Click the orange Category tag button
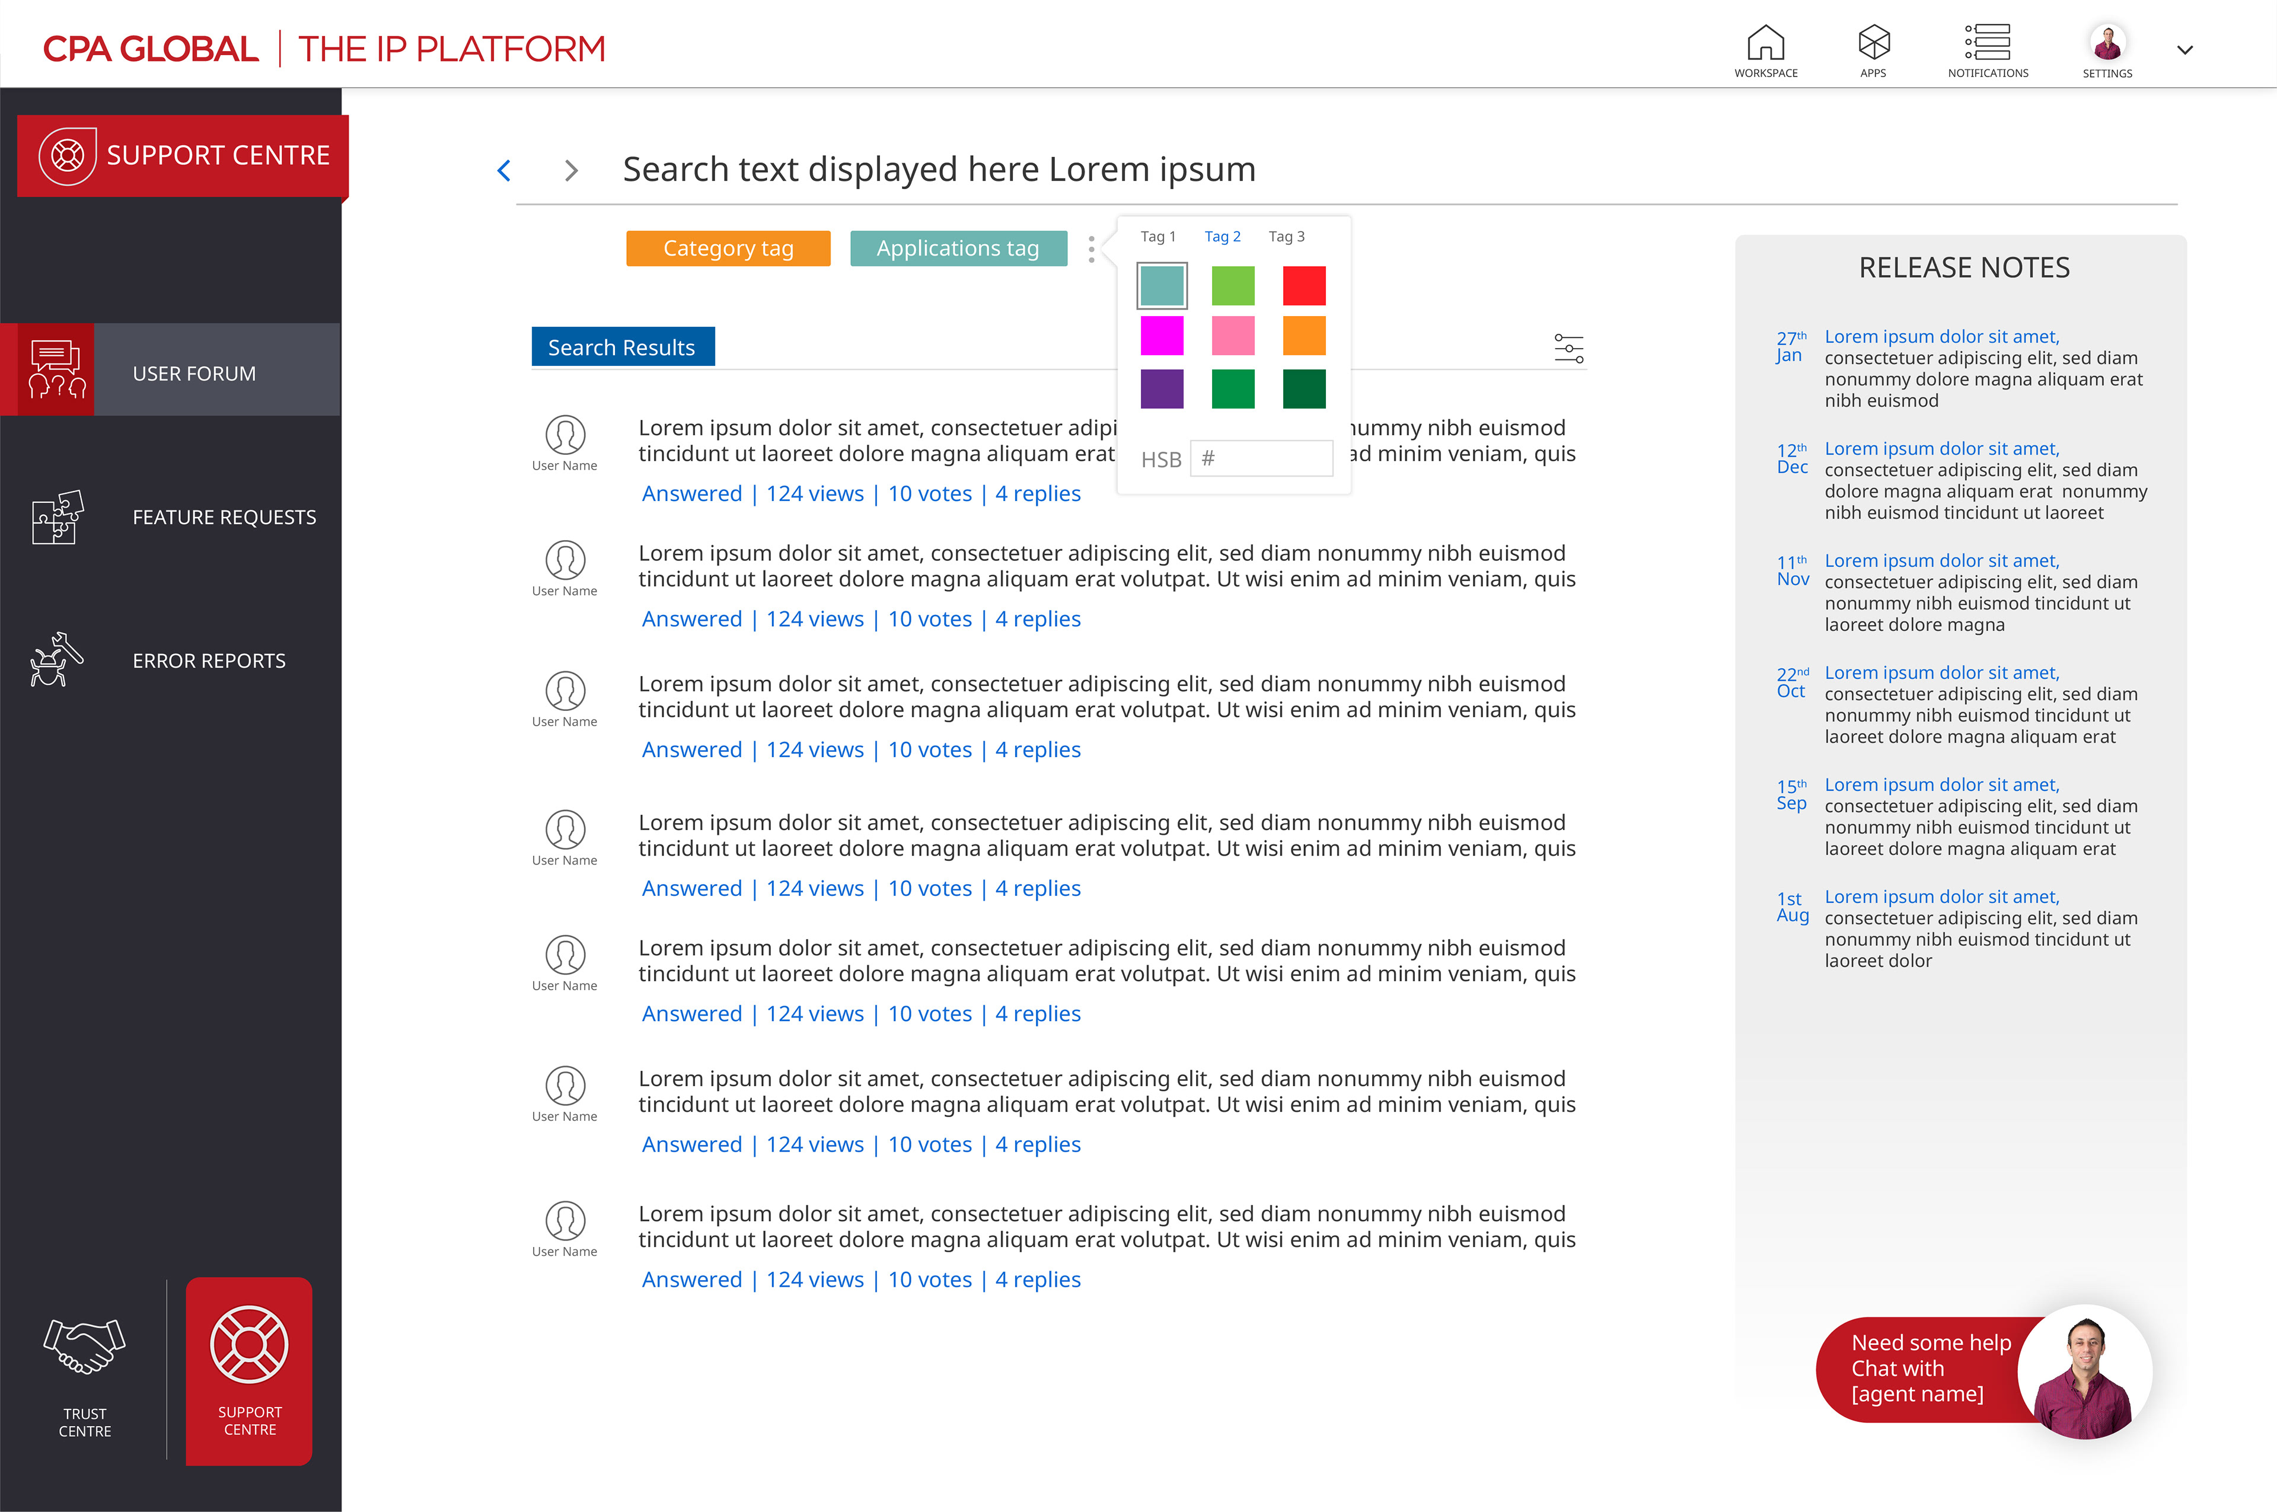The image size is (2277, 1512). click(728, 249)
